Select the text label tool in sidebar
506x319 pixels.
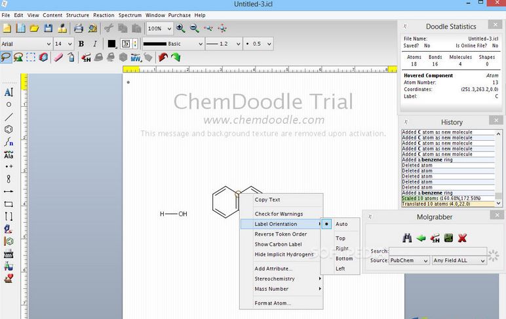tap(9, 92)
